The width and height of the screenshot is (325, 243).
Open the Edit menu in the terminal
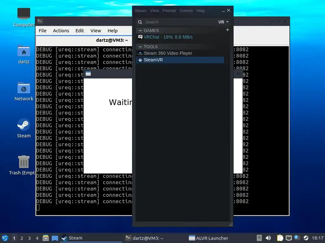point(80,31)
